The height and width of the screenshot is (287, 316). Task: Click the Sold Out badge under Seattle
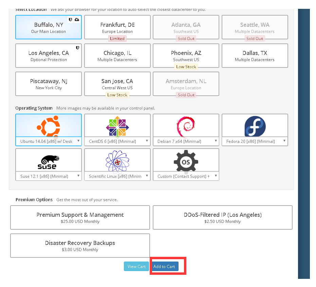[x=255, y=38]
